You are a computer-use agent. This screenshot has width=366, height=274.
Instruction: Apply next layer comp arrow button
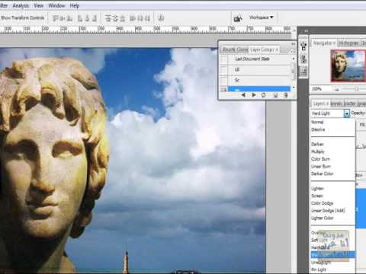(x=253, y=95)
